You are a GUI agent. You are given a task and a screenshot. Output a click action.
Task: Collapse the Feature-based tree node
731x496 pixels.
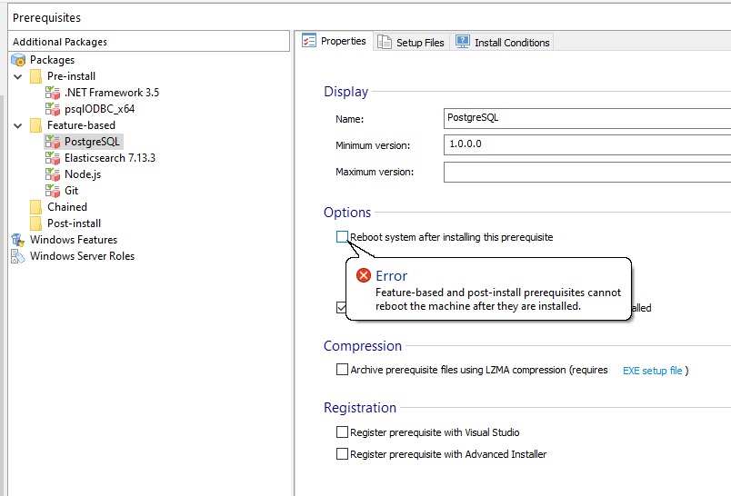pos(18,125)
